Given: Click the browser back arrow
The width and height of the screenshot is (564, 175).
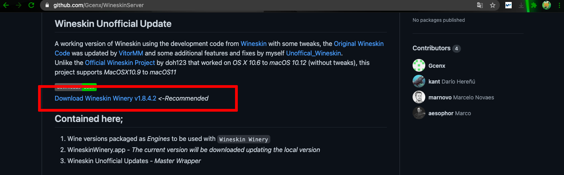Looking at the screenshot, I should 6,6.
